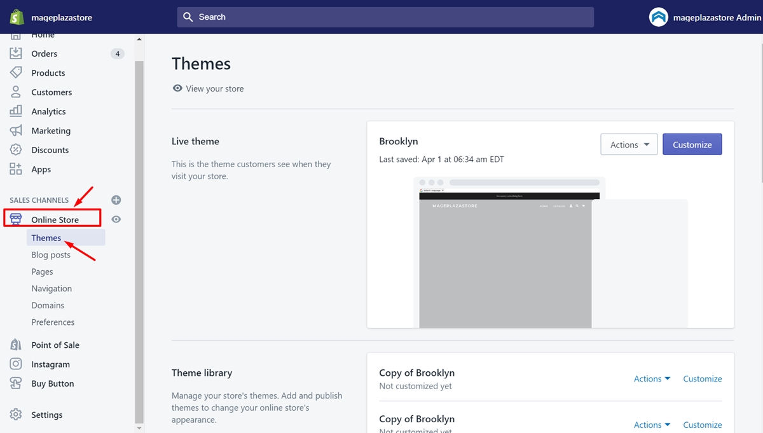Click the Point of Sale bag icon
Viewport: 763px width, 433px height.
(16, 345)
